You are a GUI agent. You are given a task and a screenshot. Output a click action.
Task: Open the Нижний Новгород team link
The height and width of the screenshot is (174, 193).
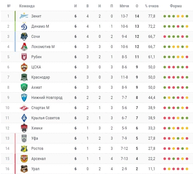(x=47, y=98)
